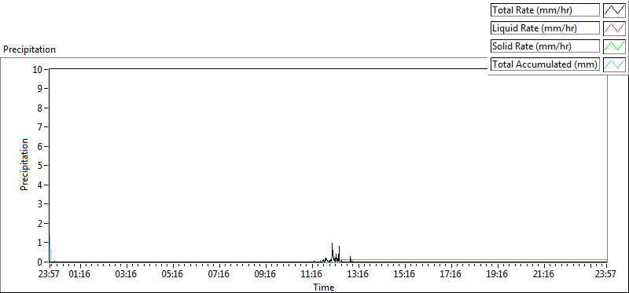
Task: Click the x-axis time label 15:16
Action: click(x=405, y=275)
